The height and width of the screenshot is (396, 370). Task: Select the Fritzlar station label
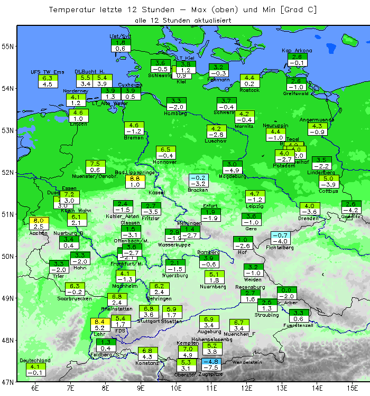point(151,218)
